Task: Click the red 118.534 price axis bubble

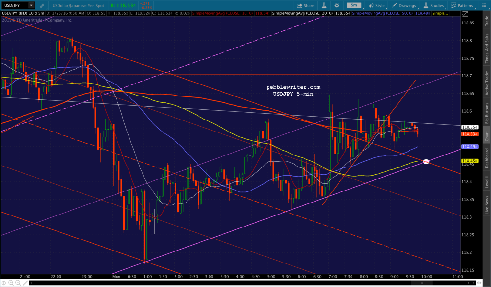Action: 470,134
